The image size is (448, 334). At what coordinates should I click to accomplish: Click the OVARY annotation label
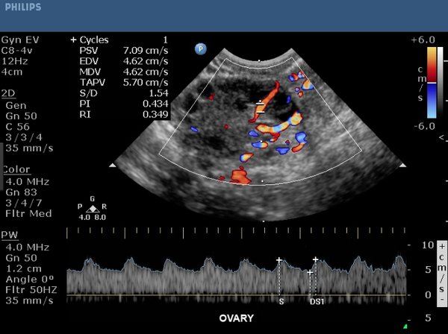[x=235, y=318]
